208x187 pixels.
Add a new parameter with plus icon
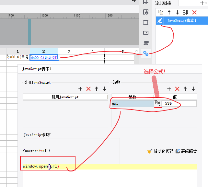[169, 89]
